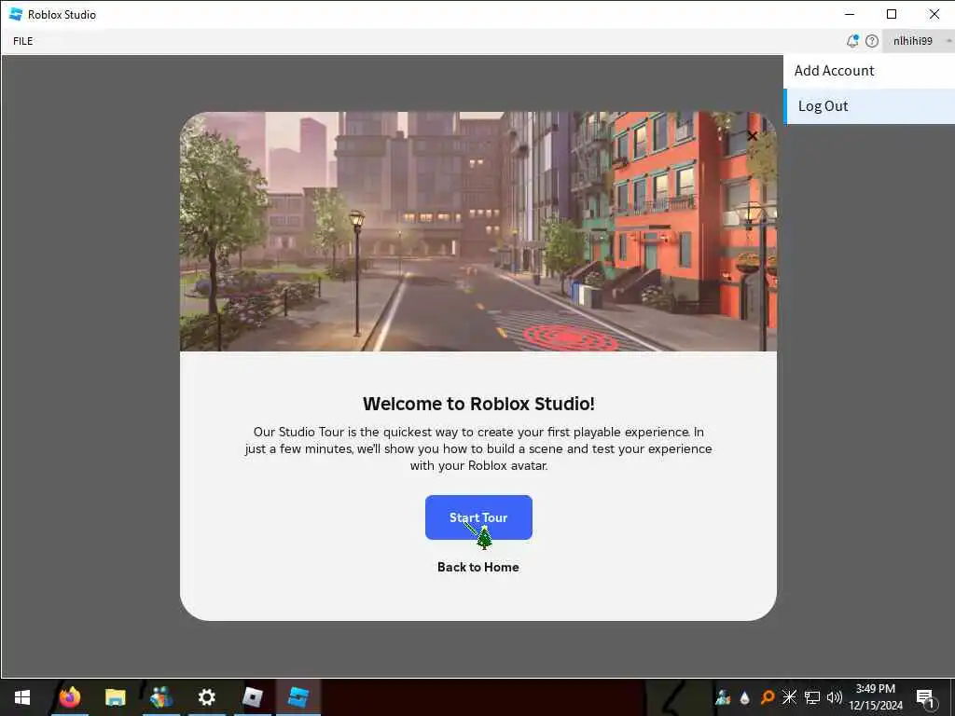The width and height of the screenshot is (955, 716).
Task: Launch Firefox from the taskbar
Action: tap(69, 697)
